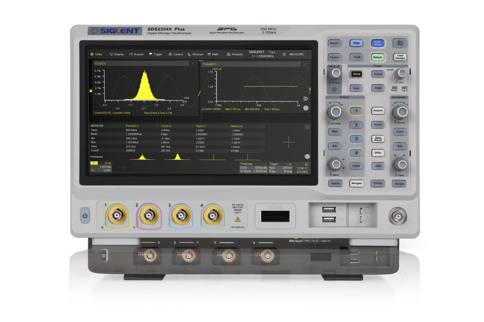Toggle channel 1 button

coord(356,111)
